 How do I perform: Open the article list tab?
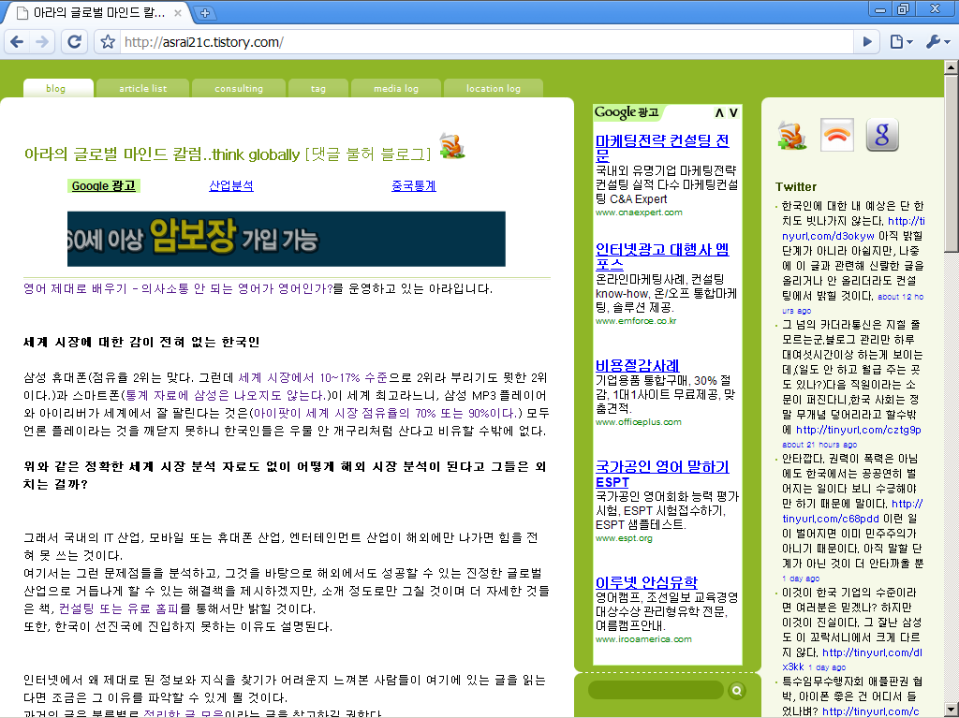[x=143, y=88]
